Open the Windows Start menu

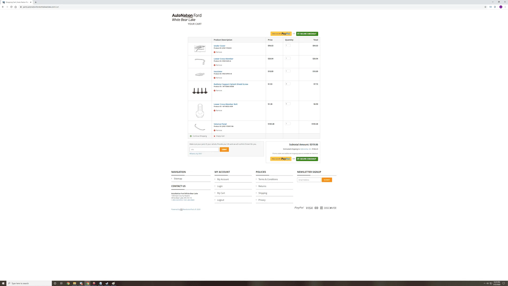click(x=3, y=283)
